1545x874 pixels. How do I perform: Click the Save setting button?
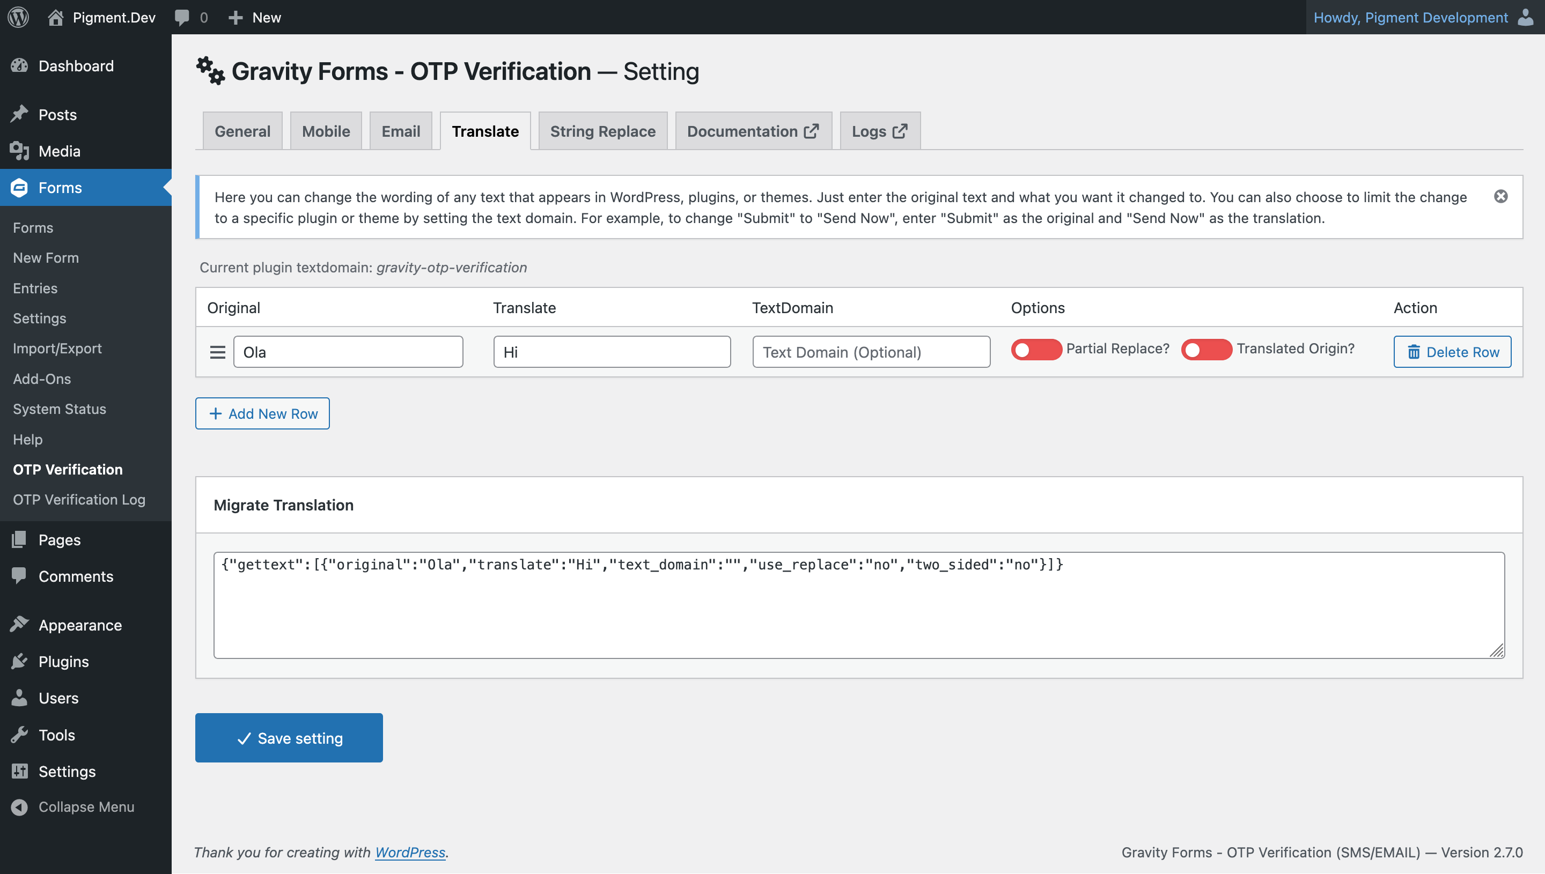point(289,738)
